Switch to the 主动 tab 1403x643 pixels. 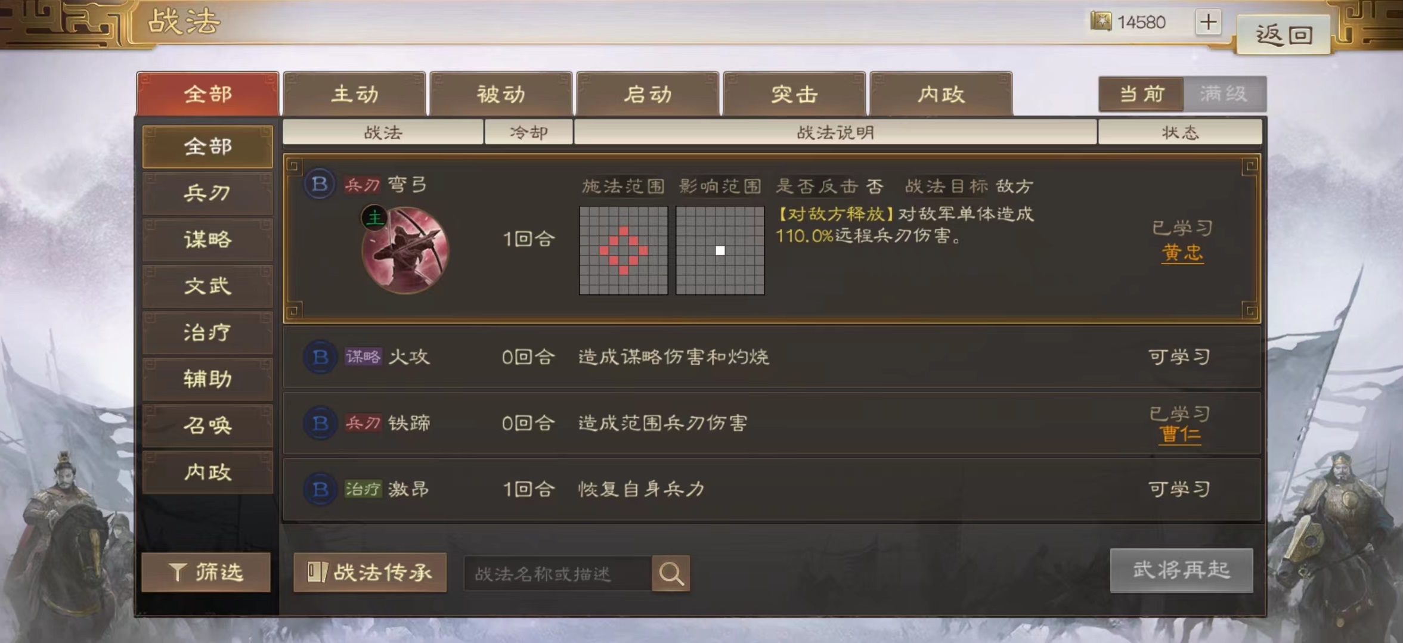coord(355,94)
